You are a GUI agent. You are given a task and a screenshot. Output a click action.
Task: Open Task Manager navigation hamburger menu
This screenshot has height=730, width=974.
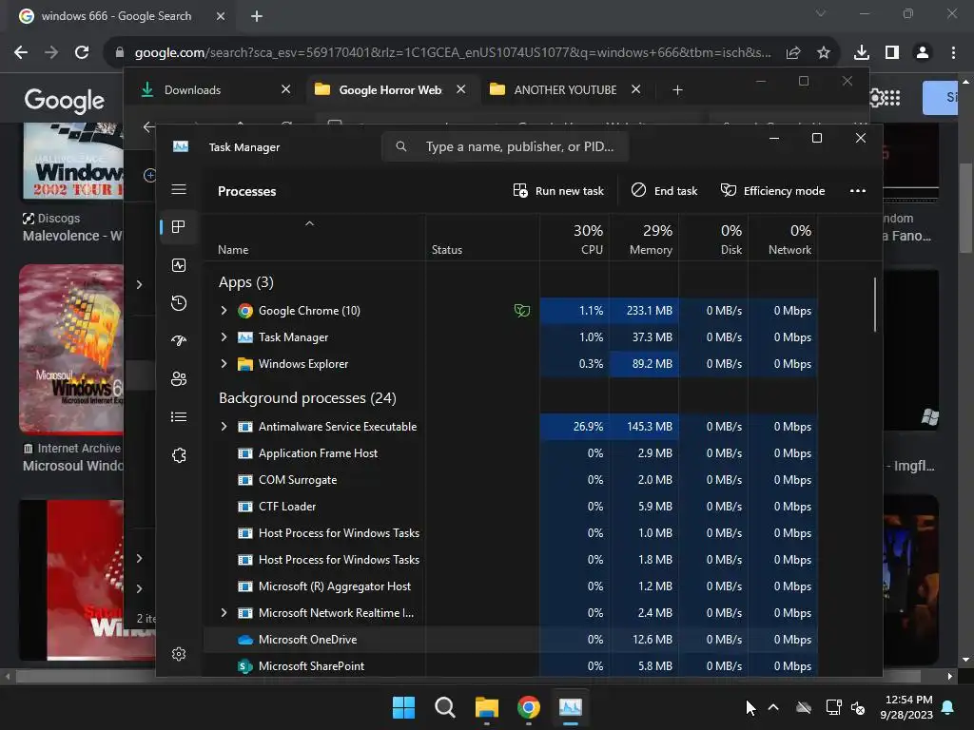tap(179, 189)
